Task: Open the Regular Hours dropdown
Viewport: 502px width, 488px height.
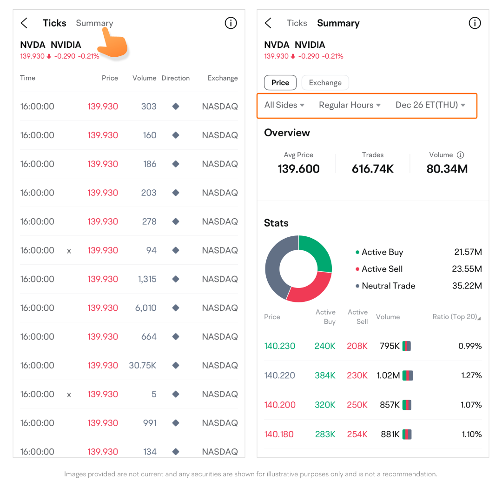Action: click(350, 105)
